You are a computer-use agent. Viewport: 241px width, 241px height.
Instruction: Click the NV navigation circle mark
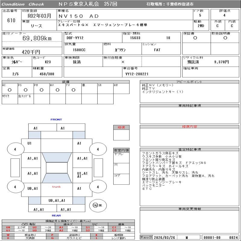tap(58, 90)
